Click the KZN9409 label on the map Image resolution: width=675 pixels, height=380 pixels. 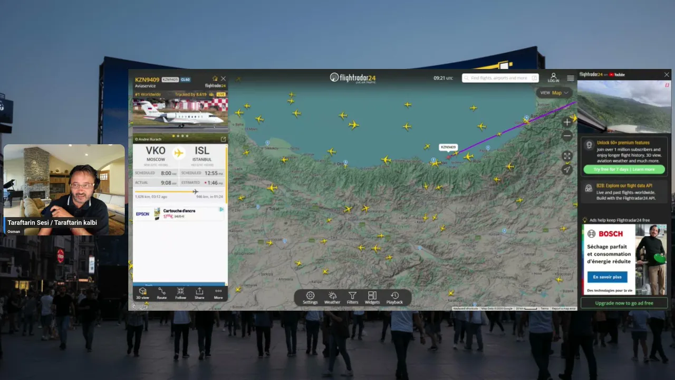click(448, 147)
